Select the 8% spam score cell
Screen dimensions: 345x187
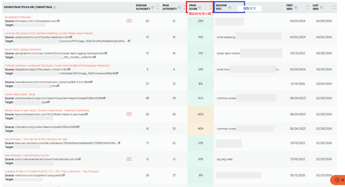200,84
